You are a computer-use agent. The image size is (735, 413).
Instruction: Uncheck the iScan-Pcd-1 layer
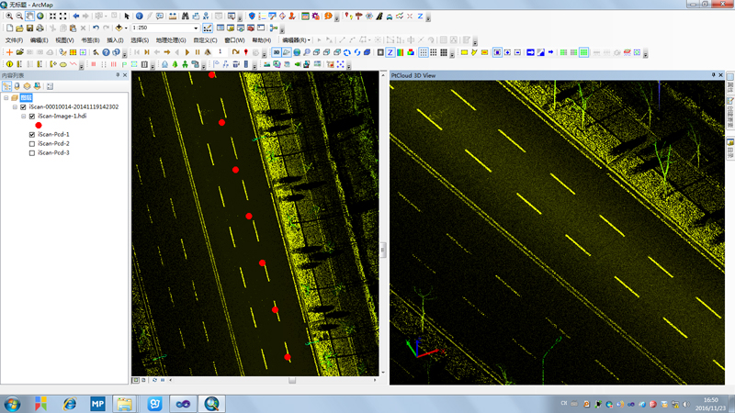click(x=32, y=135)
